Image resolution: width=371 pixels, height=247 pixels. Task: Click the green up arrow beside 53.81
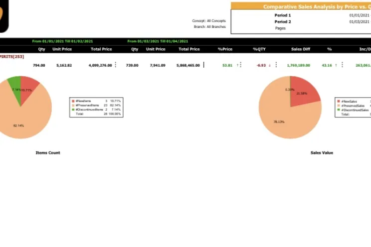pyautogui.click(x=237, y=65)
